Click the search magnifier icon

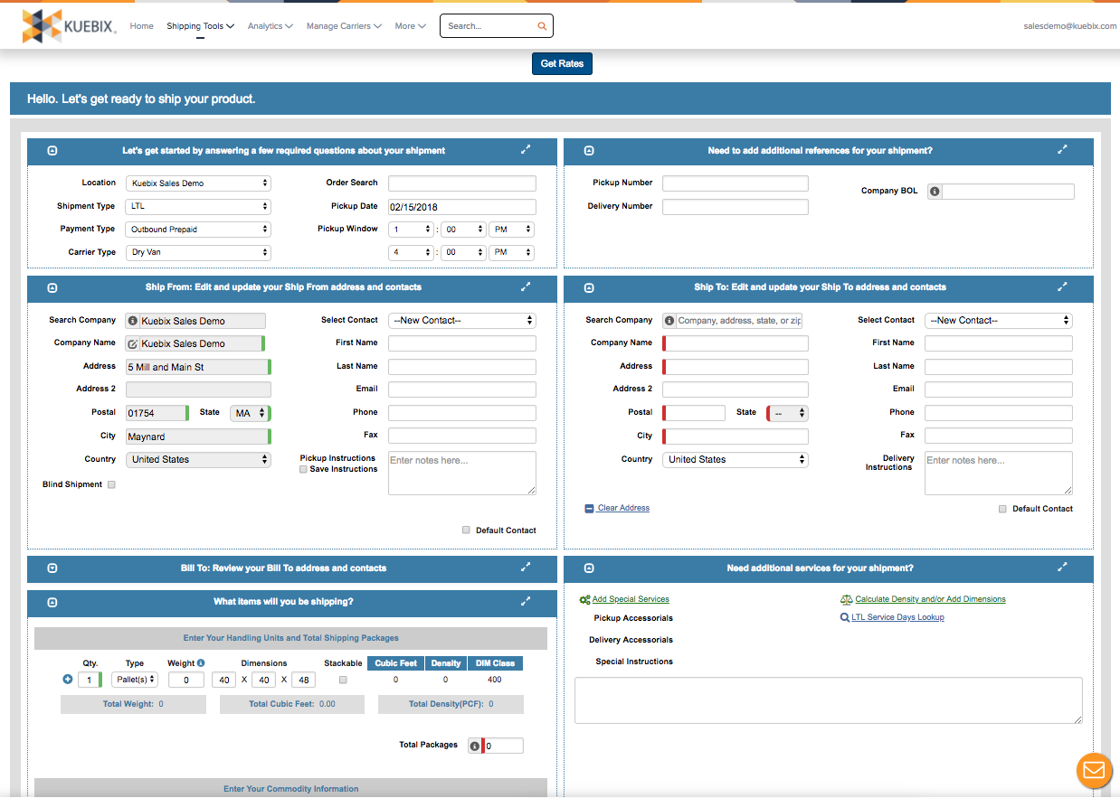click(542, 25)
